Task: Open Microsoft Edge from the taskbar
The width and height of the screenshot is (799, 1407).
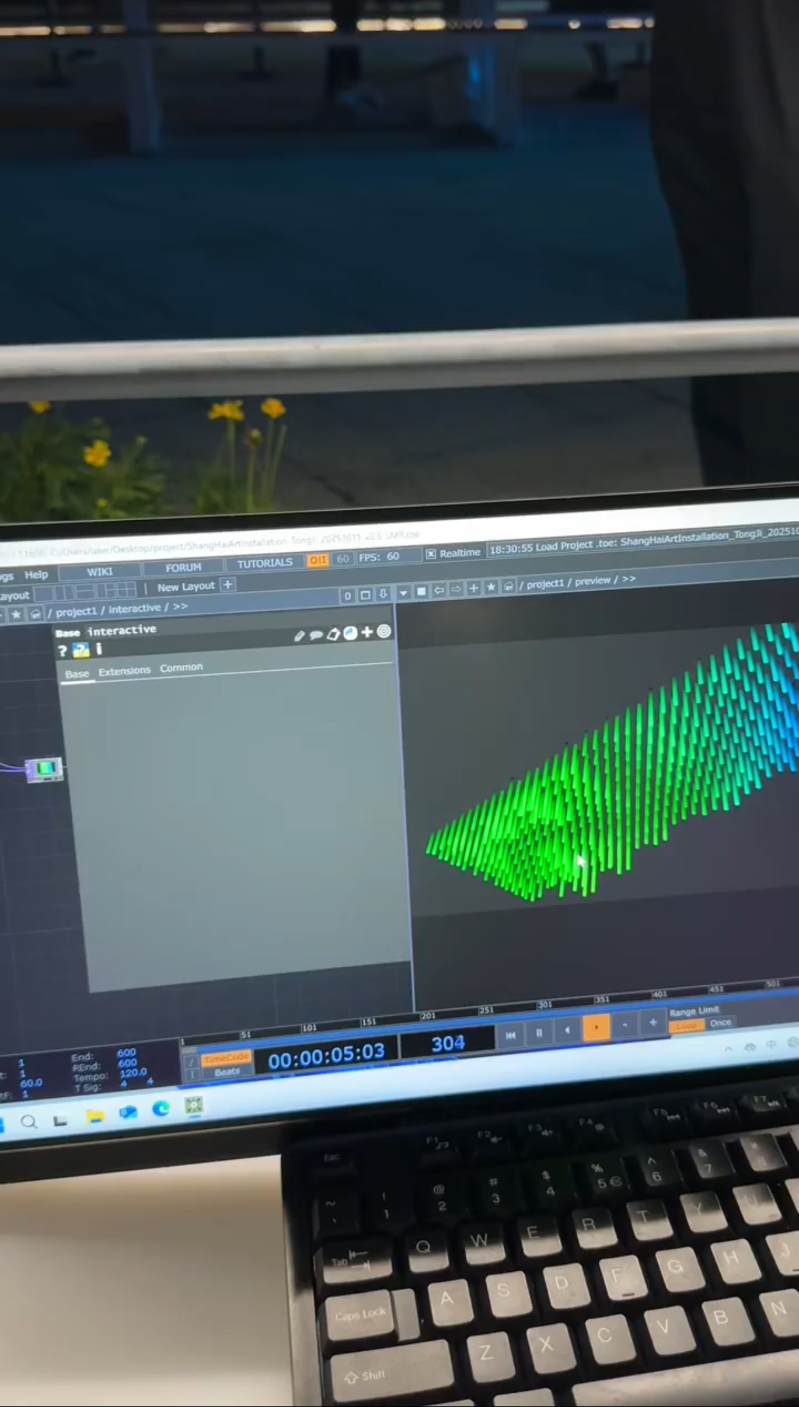Action: (161, 1109)
